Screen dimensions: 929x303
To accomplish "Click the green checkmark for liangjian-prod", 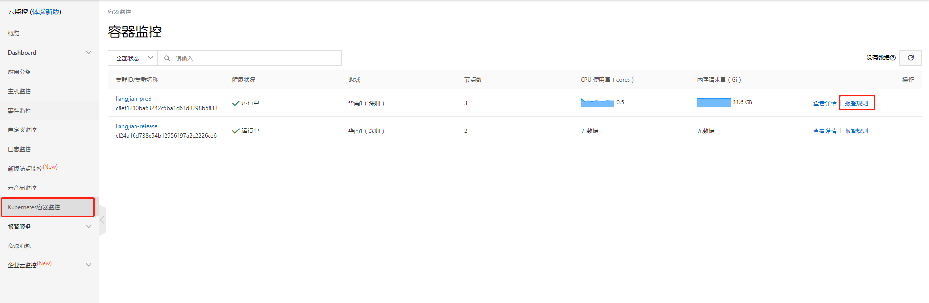I will [x=236, y=103].
